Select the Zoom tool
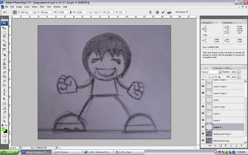248x155 pixels. pyautogui.click(x=4, y=121)
